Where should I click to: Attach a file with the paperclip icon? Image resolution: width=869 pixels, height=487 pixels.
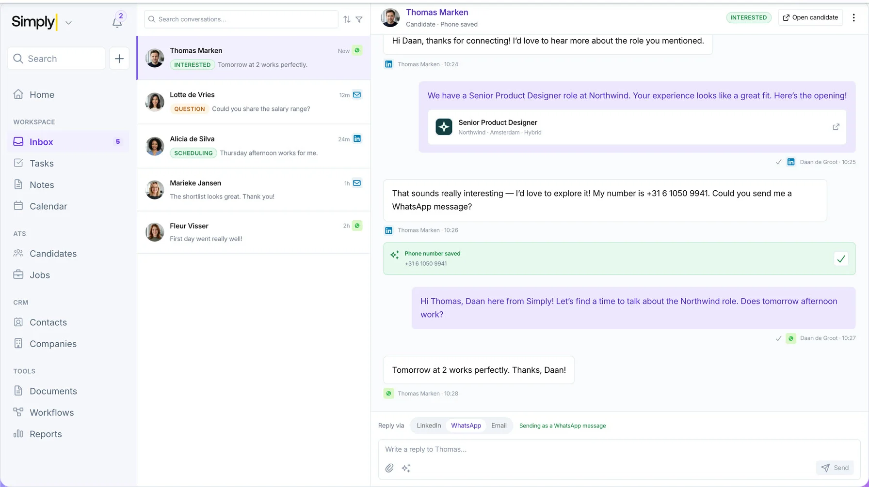coord(389,468)
